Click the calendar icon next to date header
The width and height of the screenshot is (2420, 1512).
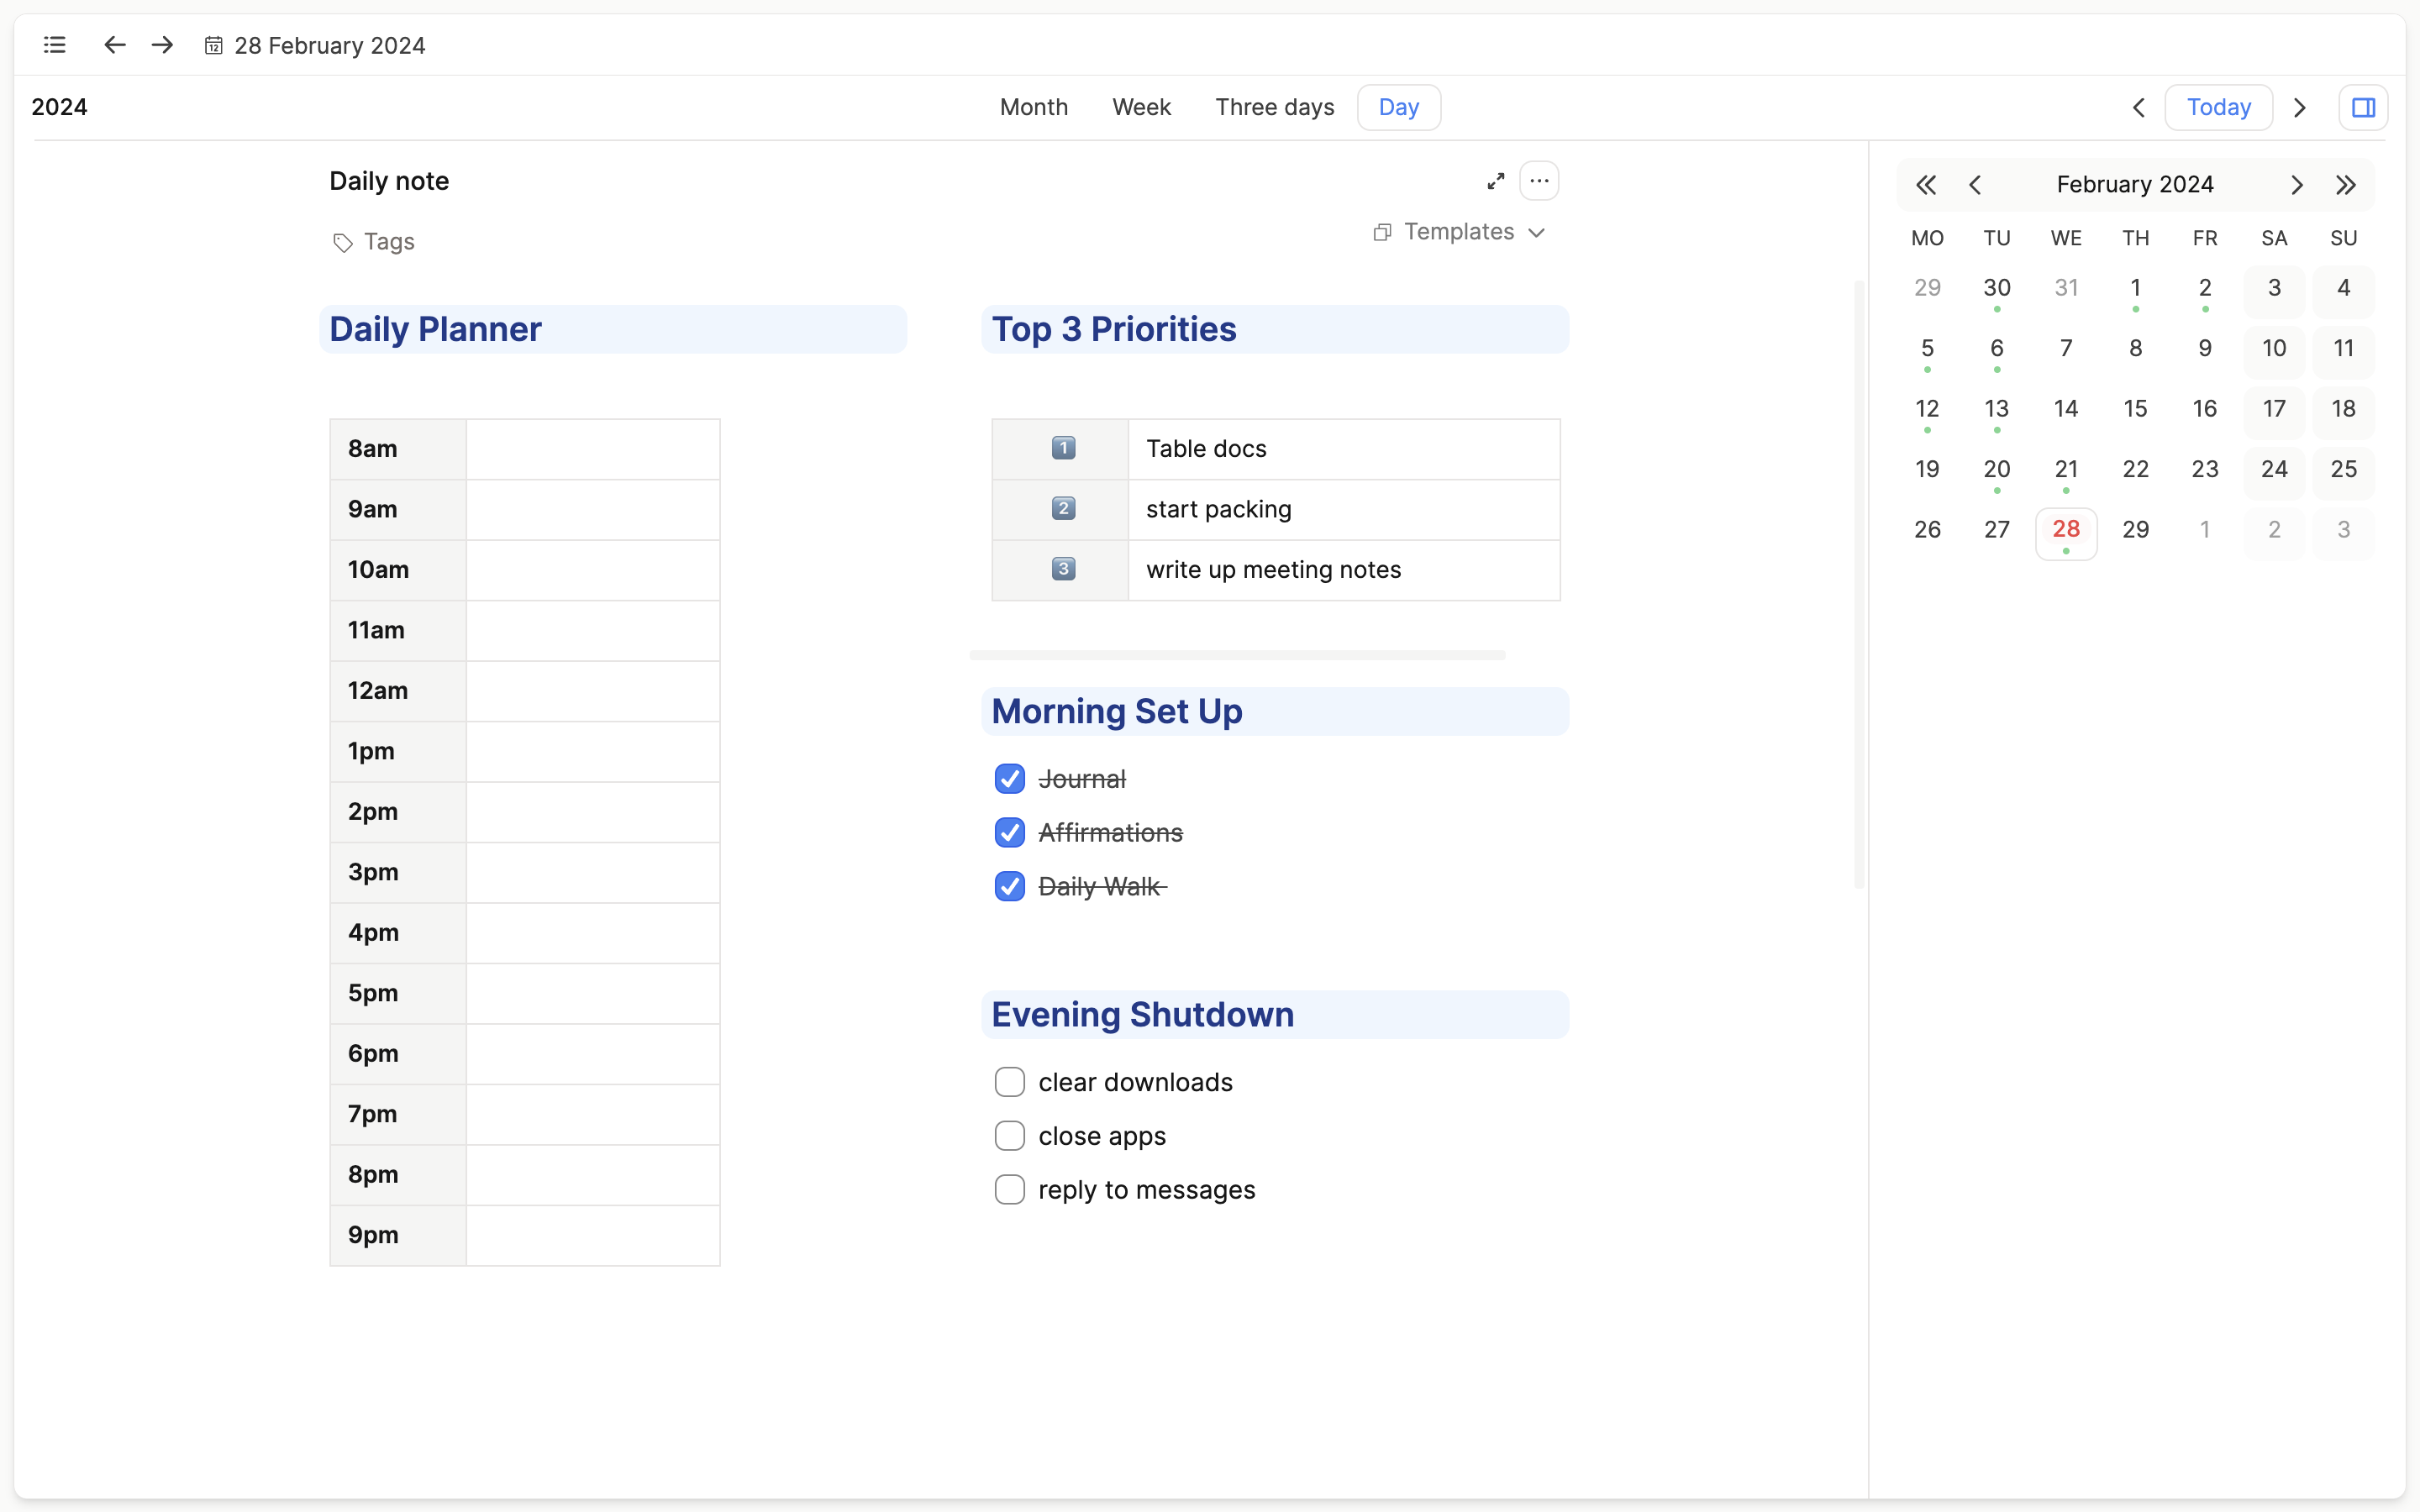[213, 45]
